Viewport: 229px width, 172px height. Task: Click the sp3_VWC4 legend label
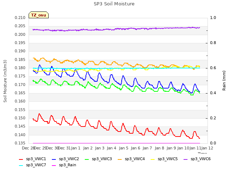135,159
